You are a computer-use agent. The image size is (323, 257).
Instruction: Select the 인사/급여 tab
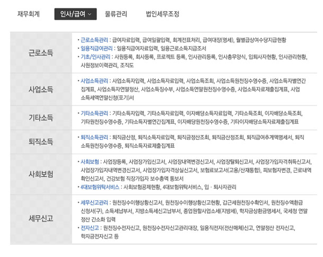(x=75, y=14)
